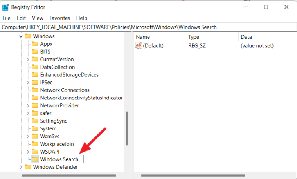Click the DataCollection folder icon
297x179 pixels.
[35, 67]
